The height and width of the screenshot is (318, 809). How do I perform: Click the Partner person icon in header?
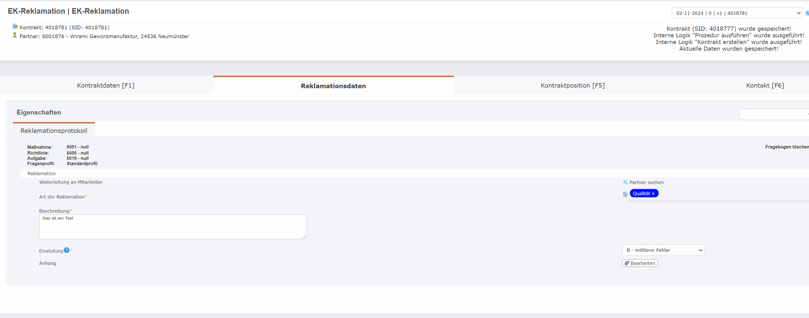coord(15,35)
